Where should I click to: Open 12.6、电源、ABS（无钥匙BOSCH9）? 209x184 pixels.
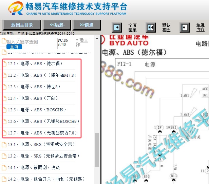43,121
